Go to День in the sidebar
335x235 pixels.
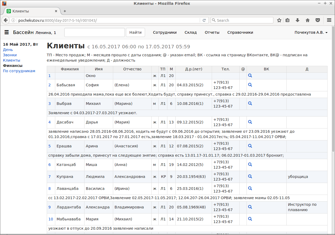(8, 50)
